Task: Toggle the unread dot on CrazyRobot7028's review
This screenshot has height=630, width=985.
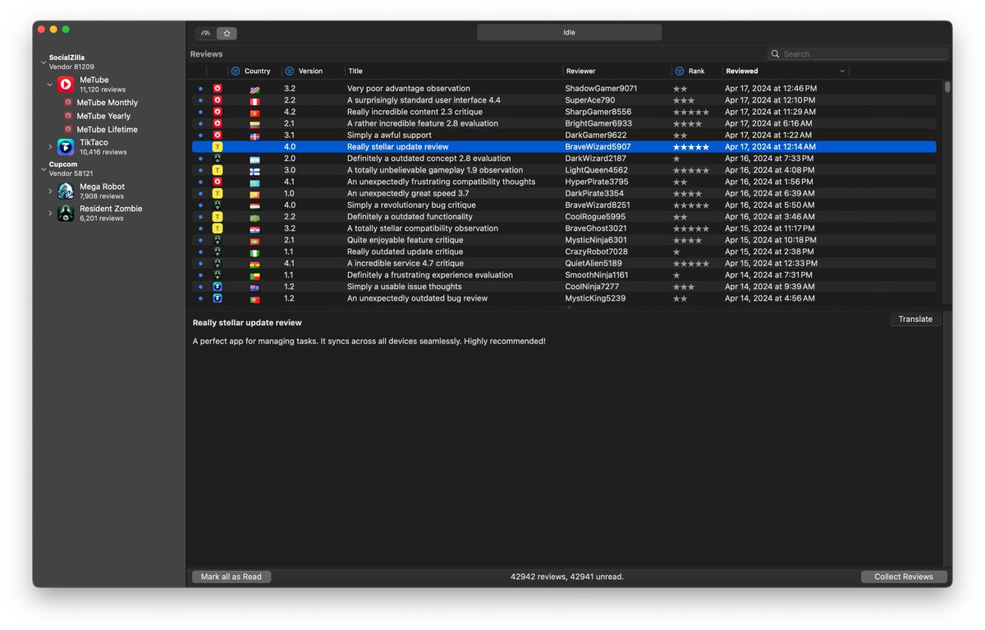Action: pos(200,252)
